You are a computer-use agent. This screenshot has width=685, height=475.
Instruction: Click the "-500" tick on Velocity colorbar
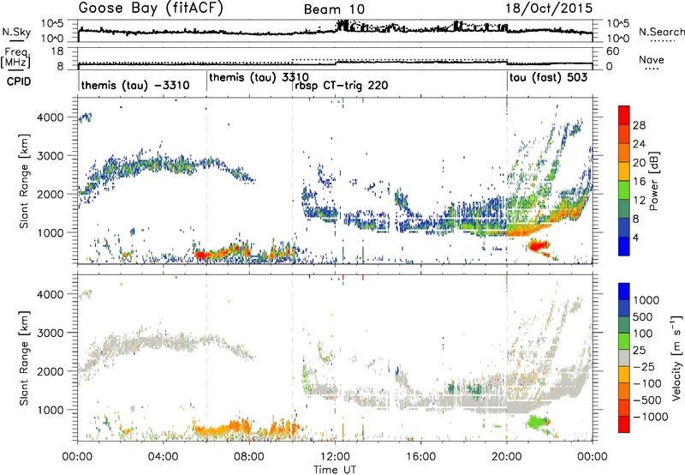tap(647, 400)
